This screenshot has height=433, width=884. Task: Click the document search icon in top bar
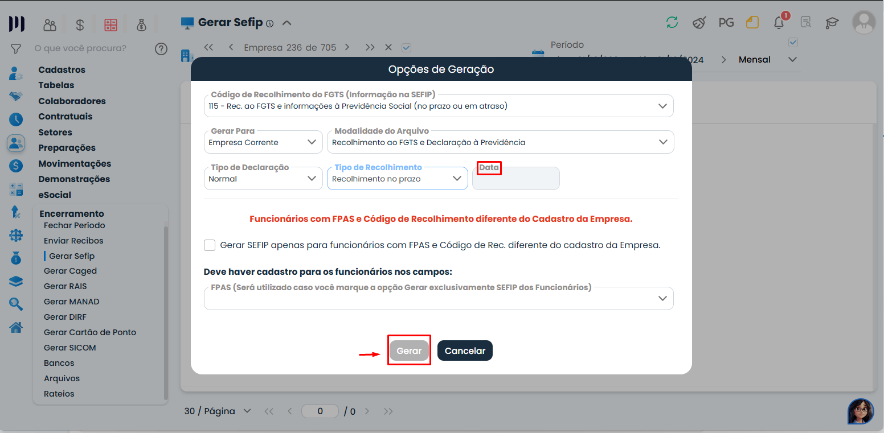tap(806, 23)
